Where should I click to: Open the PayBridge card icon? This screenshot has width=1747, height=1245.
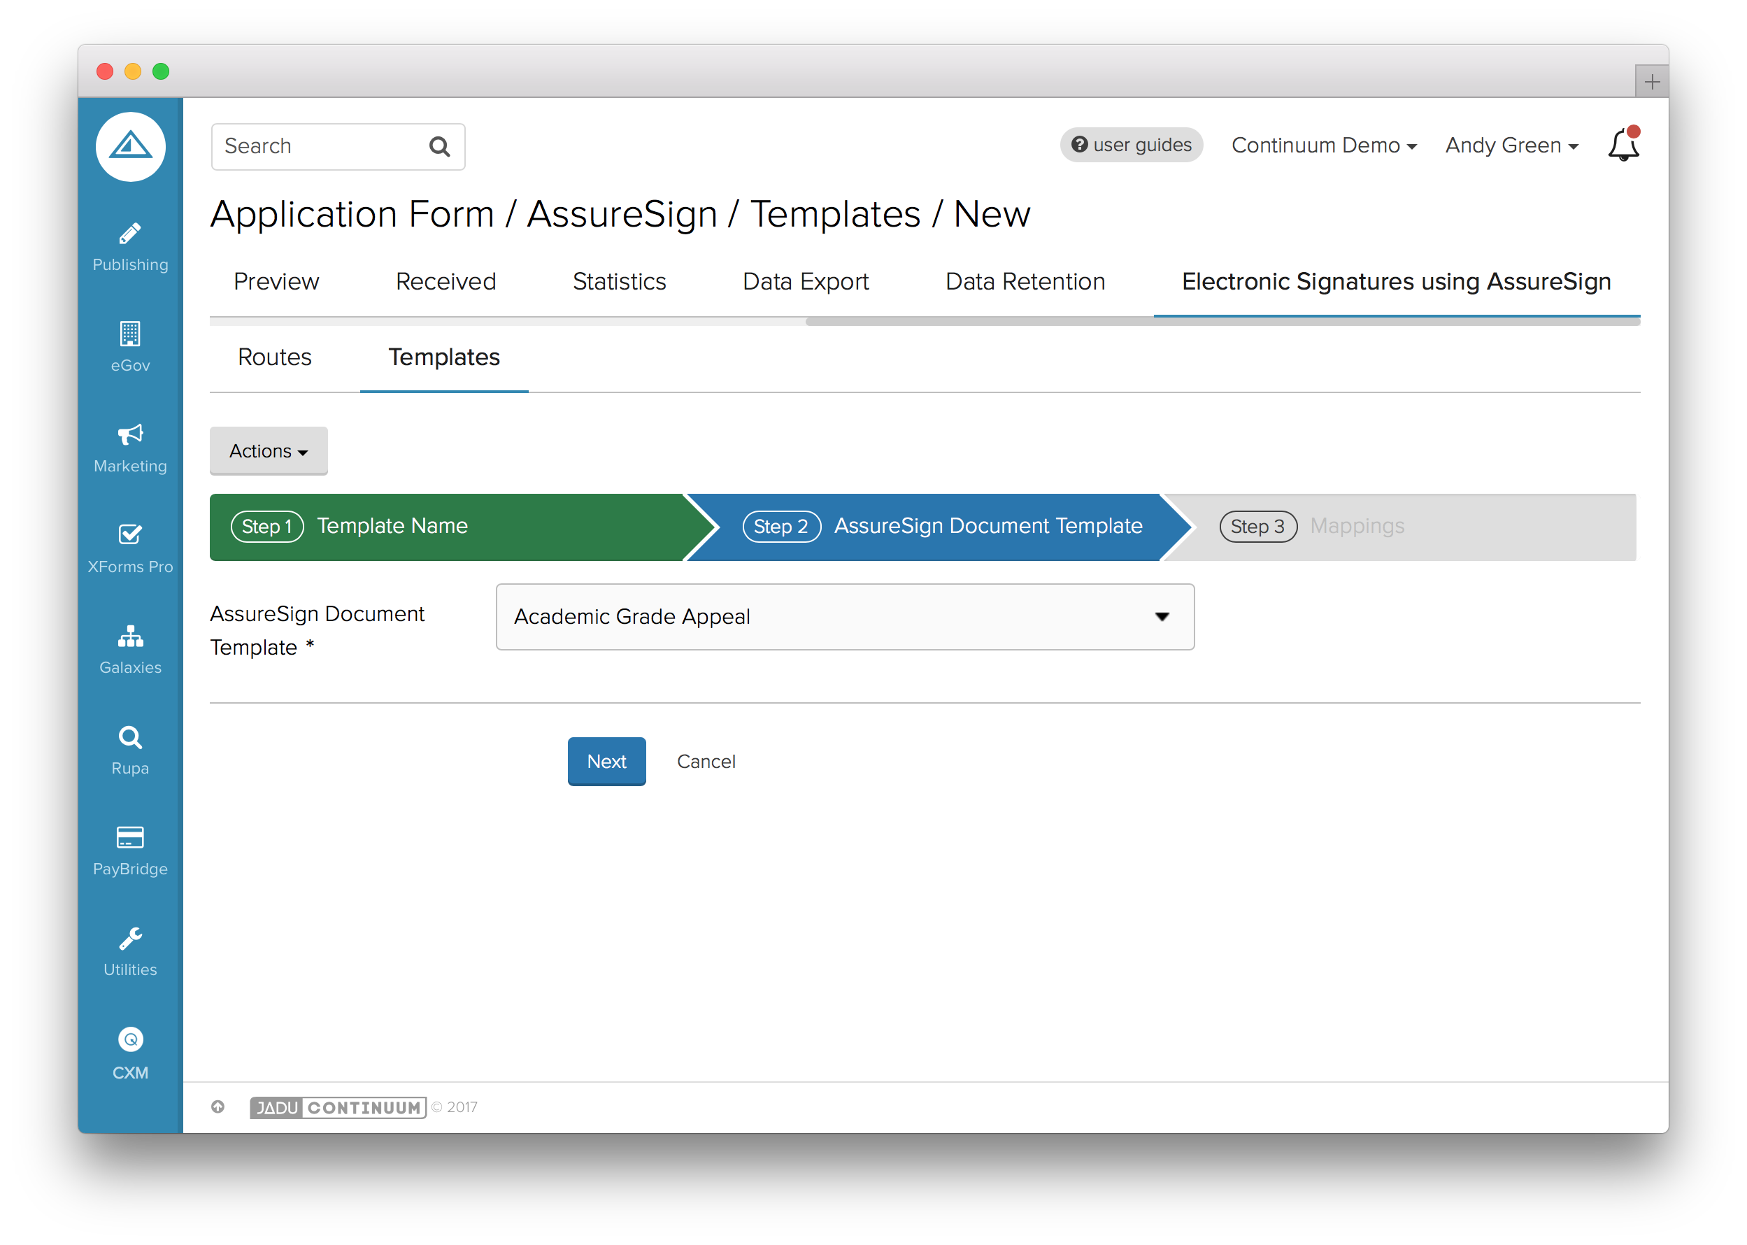tap(129, 837)
